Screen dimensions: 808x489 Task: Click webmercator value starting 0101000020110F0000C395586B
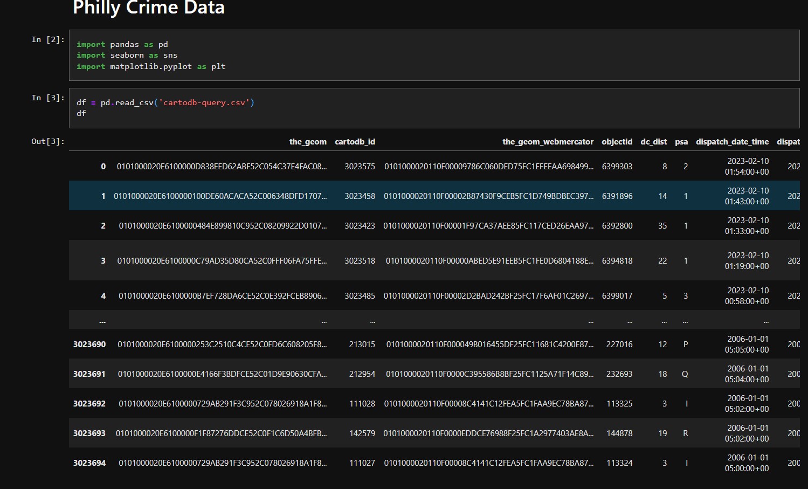tap(490, 374)
